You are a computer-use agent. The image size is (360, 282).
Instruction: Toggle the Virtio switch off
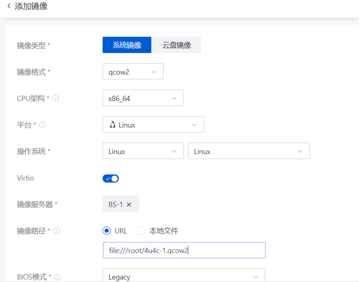click(x=111, y=178)
